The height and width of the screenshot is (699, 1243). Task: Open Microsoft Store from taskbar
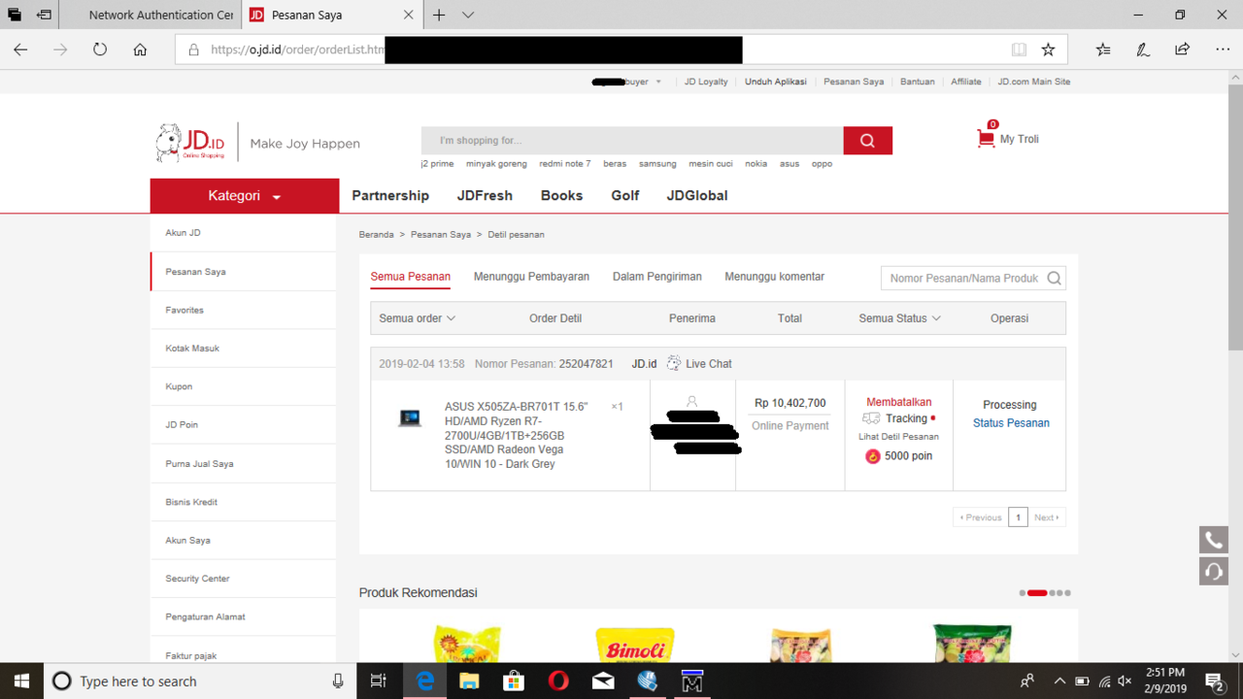(514, 682)
